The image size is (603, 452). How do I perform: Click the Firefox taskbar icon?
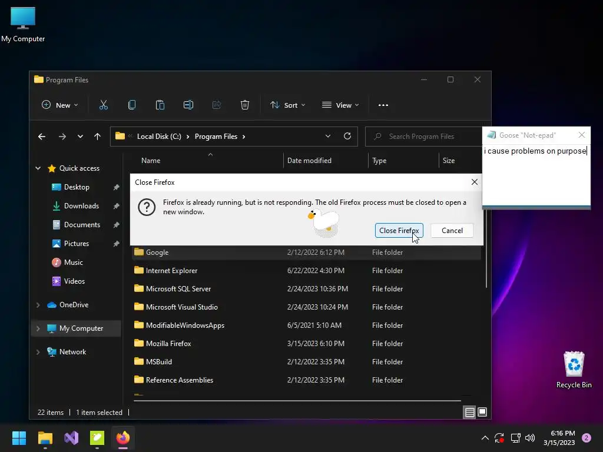coord(123,438)
